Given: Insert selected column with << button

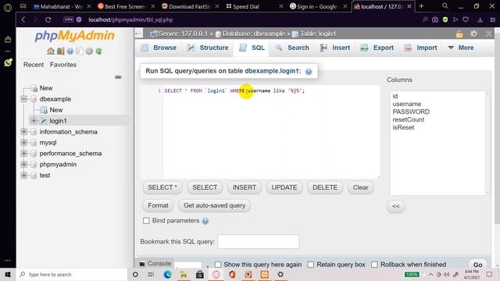Looking at the screenshot, I should tap(396, 206).
